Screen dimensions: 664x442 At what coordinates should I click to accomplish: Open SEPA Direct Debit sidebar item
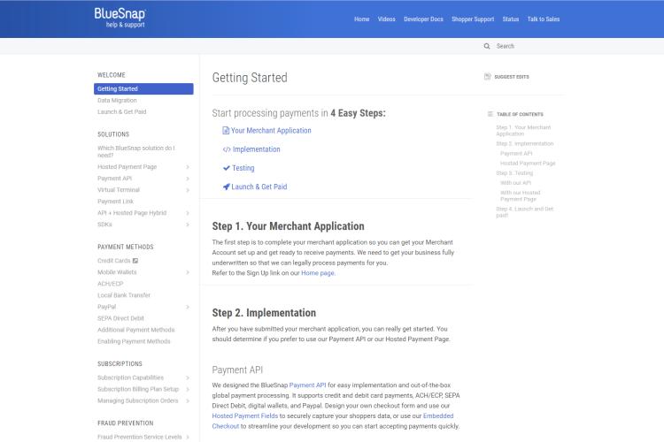pos(120,318)
